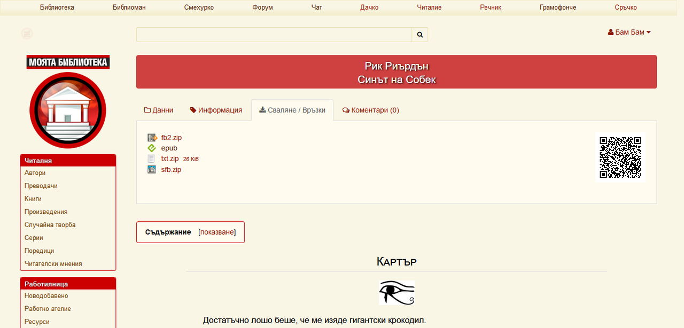Switch to the Данни tab
The height and width of the screenshot is (328, 684).
click(x=159, y=110)
